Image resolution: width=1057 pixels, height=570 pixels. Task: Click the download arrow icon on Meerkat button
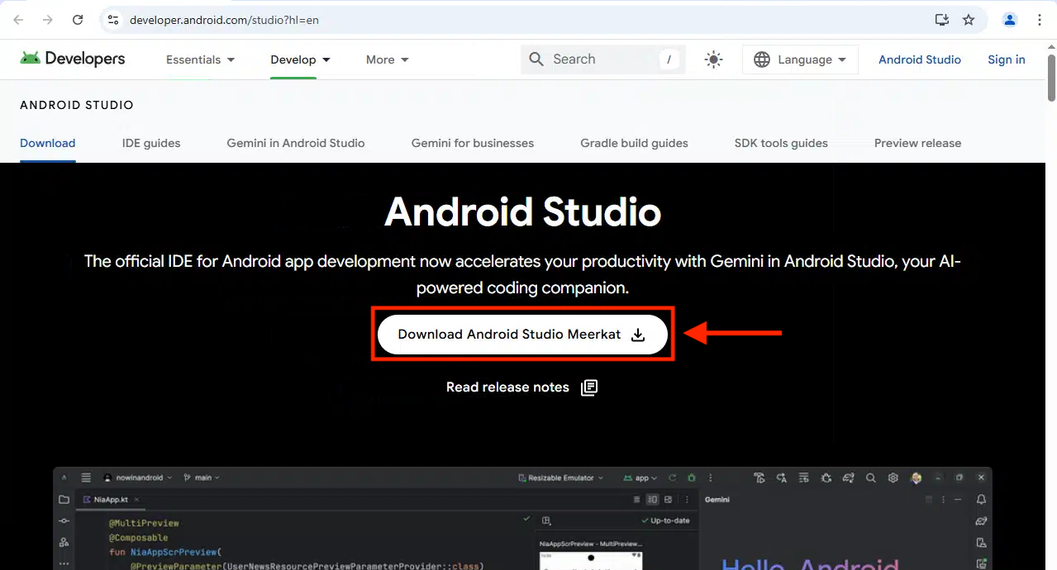tap(638, 335)
